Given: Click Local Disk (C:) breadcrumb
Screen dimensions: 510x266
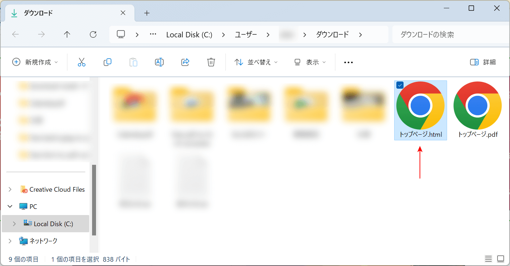Looking at the screenshot, I should (x=189, y=35).
